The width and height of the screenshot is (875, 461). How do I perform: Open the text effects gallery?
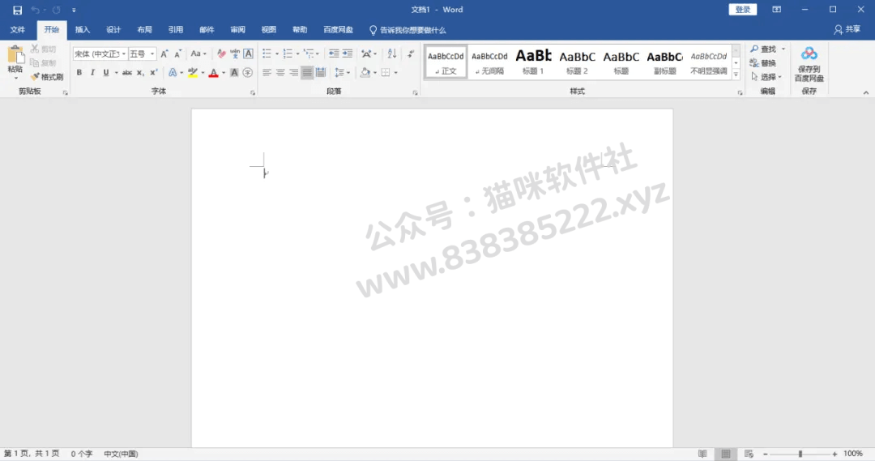click(173, 73)
